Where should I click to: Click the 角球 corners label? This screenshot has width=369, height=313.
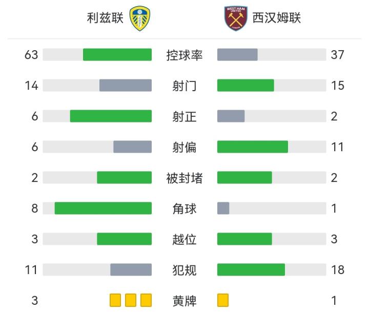(184, 208)
